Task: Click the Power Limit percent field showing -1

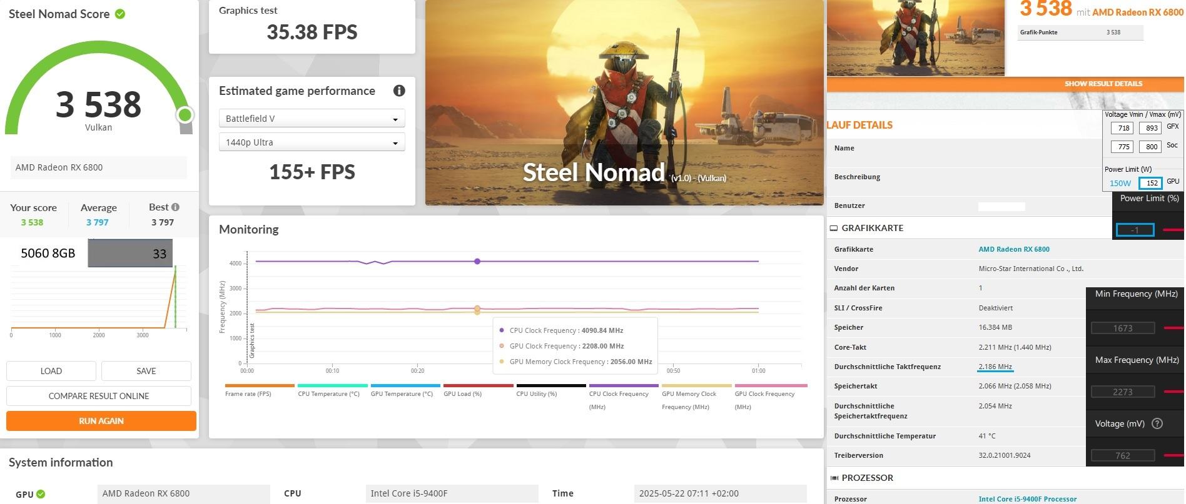Action: tap(1135, 230)
